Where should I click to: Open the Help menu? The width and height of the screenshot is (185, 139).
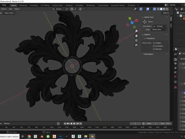[4, 5]
